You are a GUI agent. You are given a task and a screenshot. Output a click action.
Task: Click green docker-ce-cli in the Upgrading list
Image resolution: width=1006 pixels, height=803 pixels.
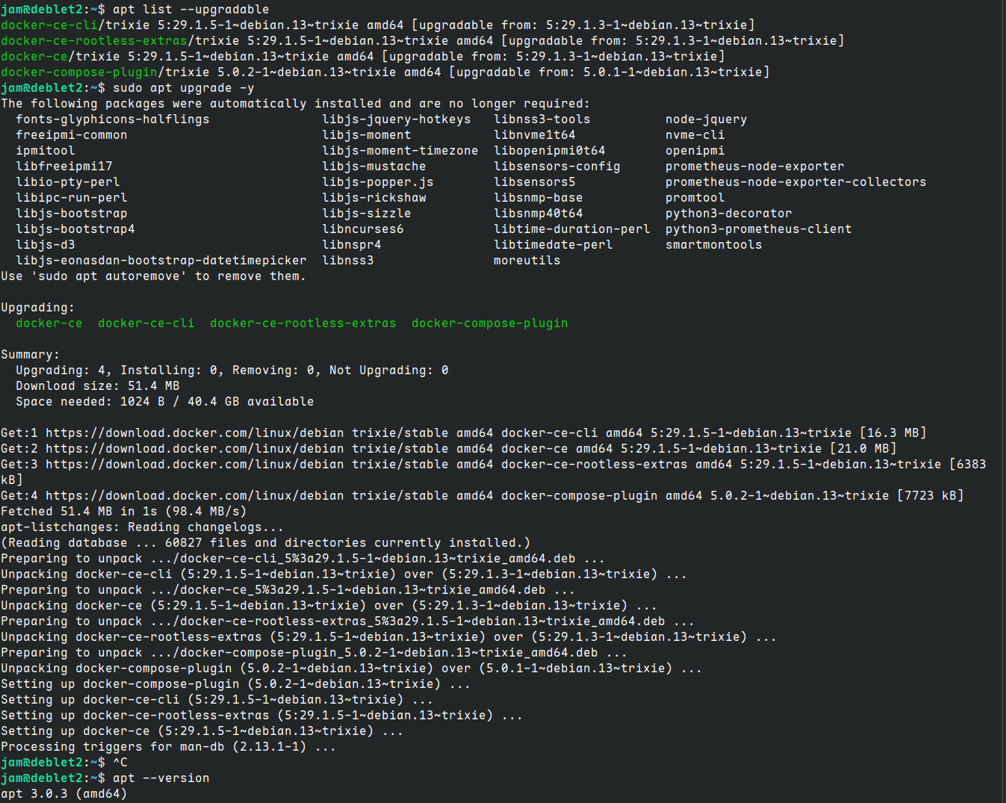click(x=146, y=323)
